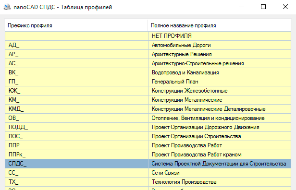Click Конструкции Железобетонные cell

(220, 91)
